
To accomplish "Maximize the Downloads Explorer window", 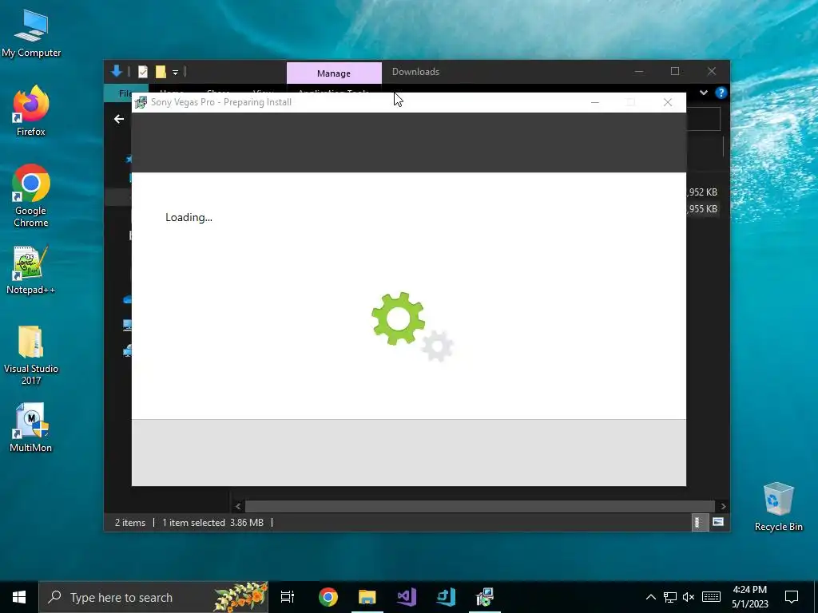I will click(675, 71).
